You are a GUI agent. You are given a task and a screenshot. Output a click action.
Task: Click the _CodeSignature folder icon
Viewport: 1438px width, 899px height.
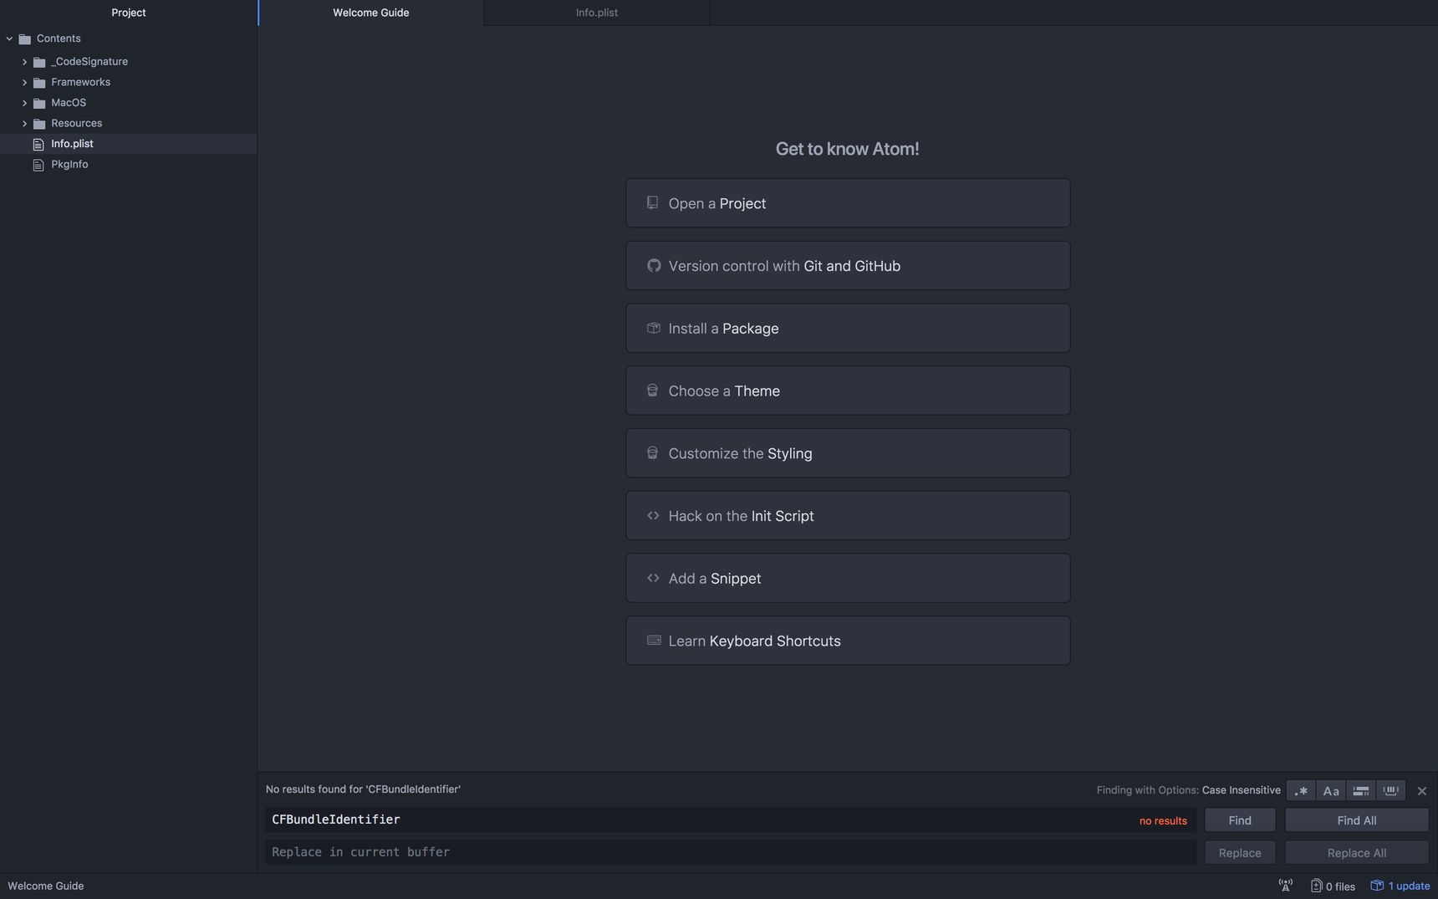(39, 62)
